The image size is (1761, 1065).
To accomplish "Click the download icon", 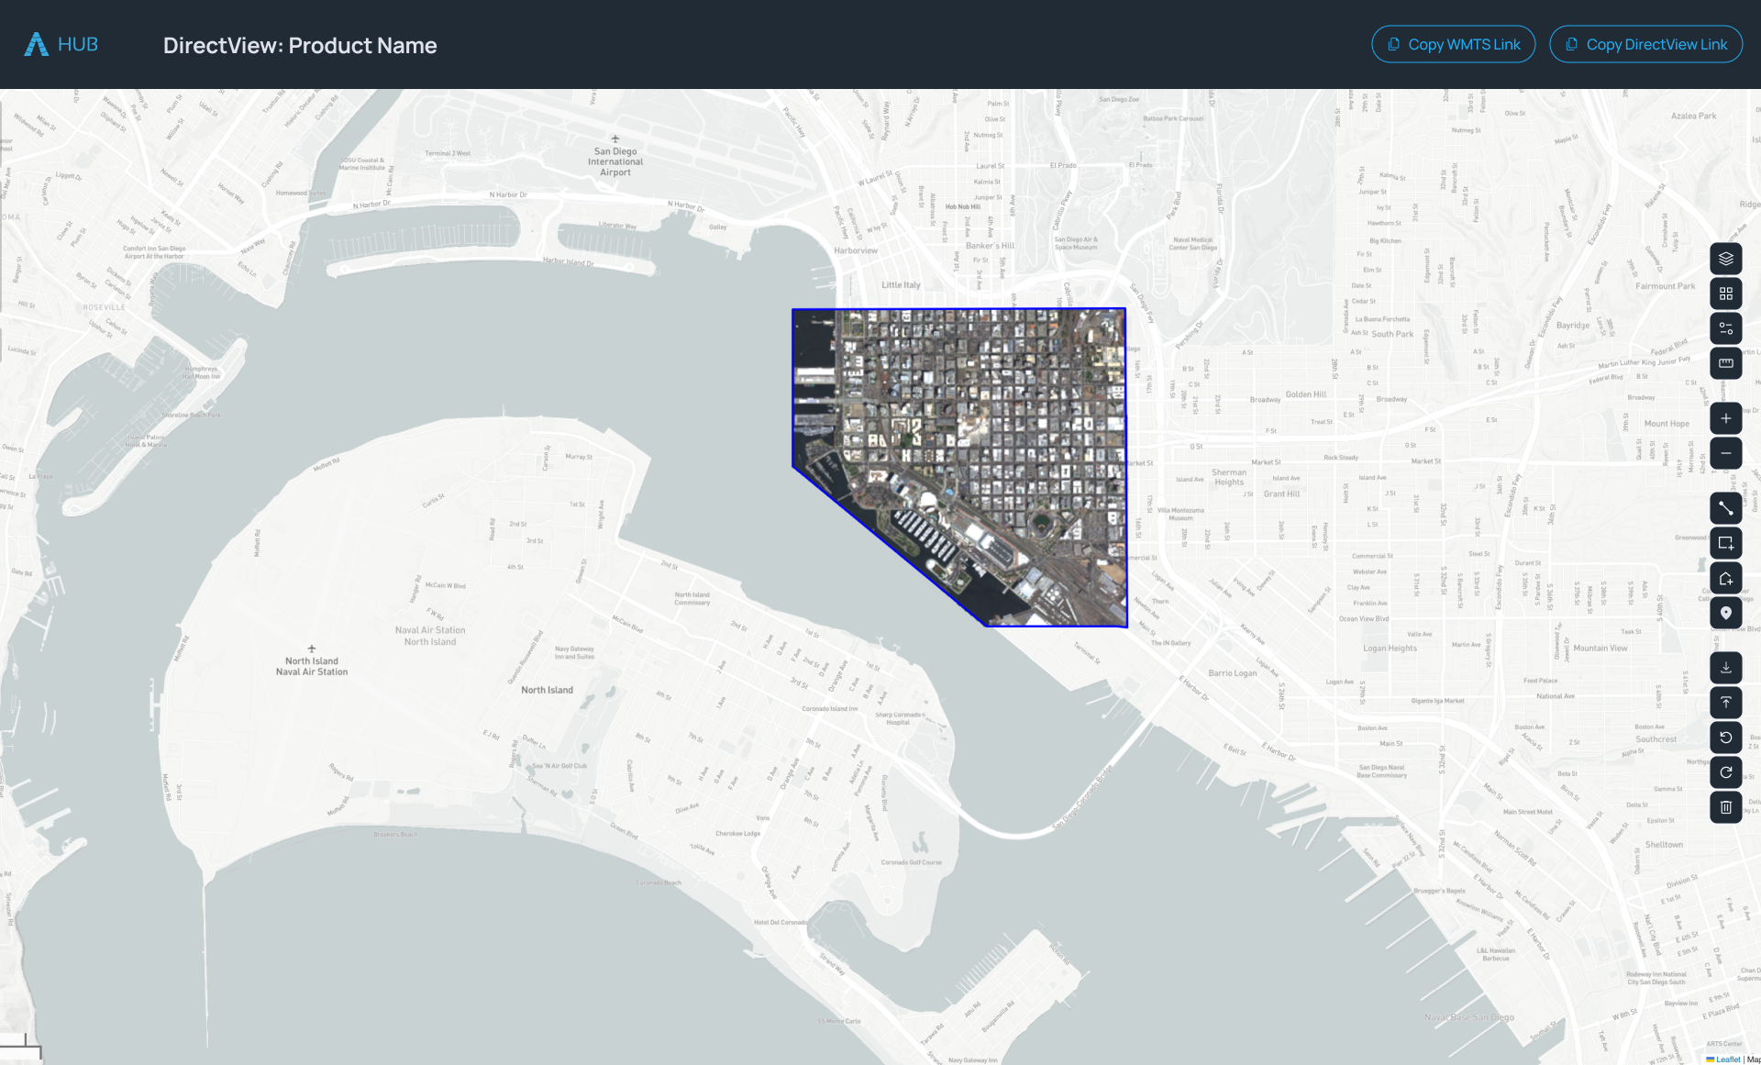I will click(x=1725, y=668).
